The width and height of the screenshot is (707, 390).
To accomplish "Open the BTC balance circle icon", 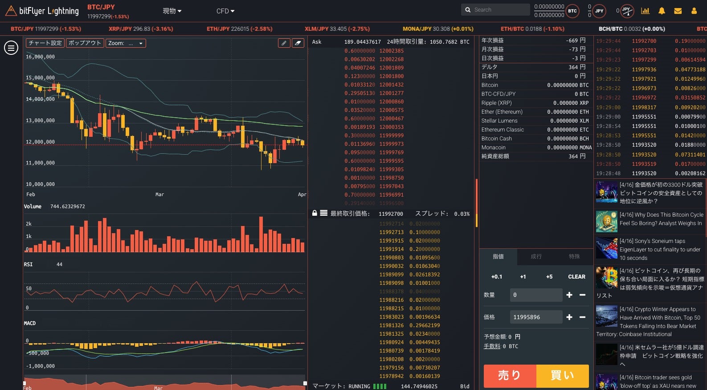I will pyautogui.click(x=572, y=11).
